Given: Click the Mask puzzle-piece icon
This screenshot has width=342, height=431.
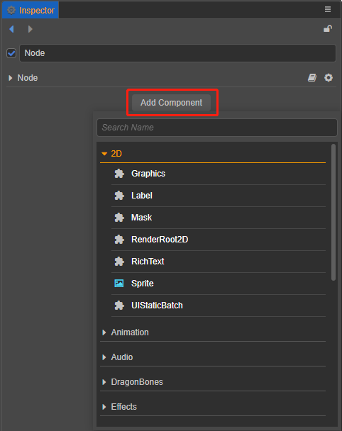Looking at the screenshot, I should [119, 218].
